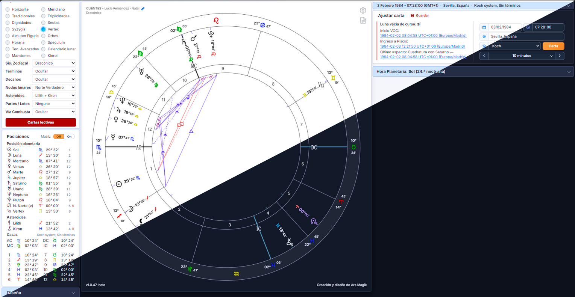Viewport: 575px width, 297px height.
Task: Click the red Guardar save icon
Action: click(412, 15)
